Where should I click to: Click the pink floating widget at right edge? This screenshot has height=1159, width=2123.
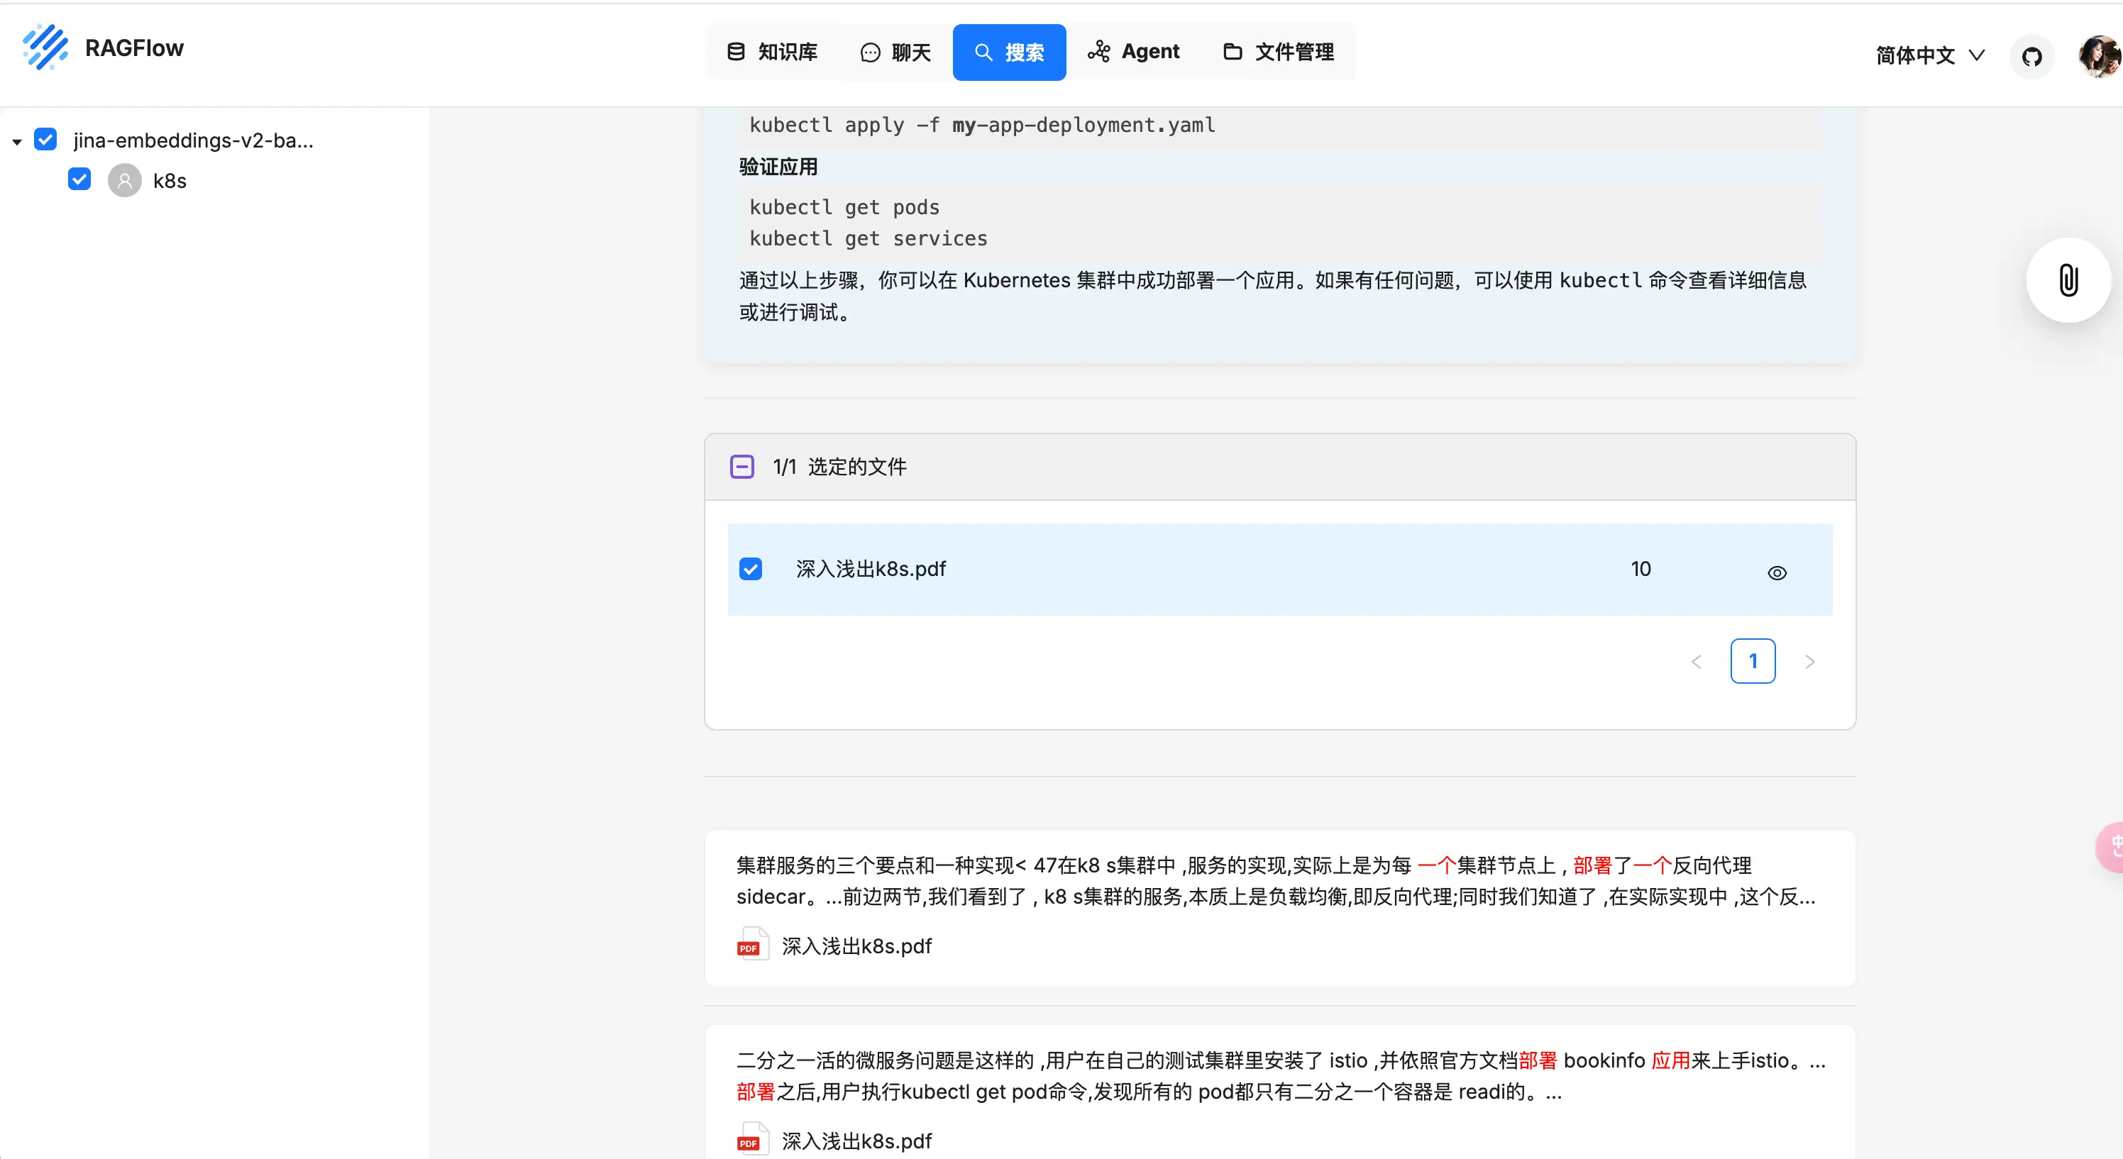click(x=2110, y=846)
